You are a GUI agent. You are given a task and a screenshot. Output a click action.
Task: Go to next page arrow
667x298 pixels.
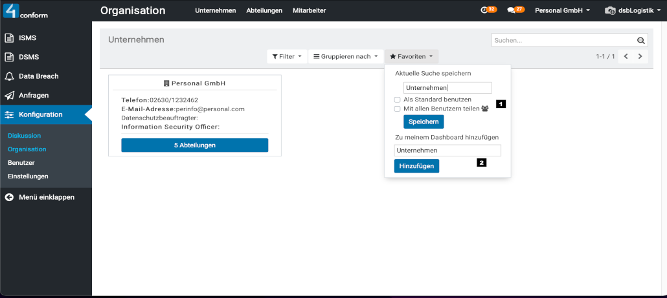640,57
